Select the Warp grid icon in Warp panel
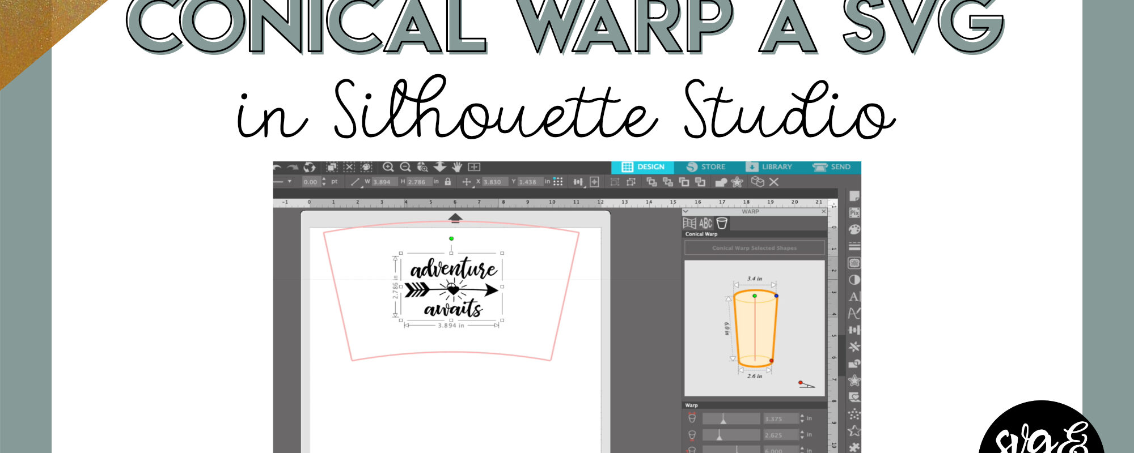 689,223
